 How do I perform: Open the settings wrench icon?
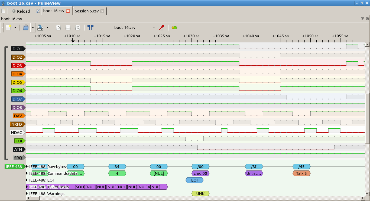[38, 11]
